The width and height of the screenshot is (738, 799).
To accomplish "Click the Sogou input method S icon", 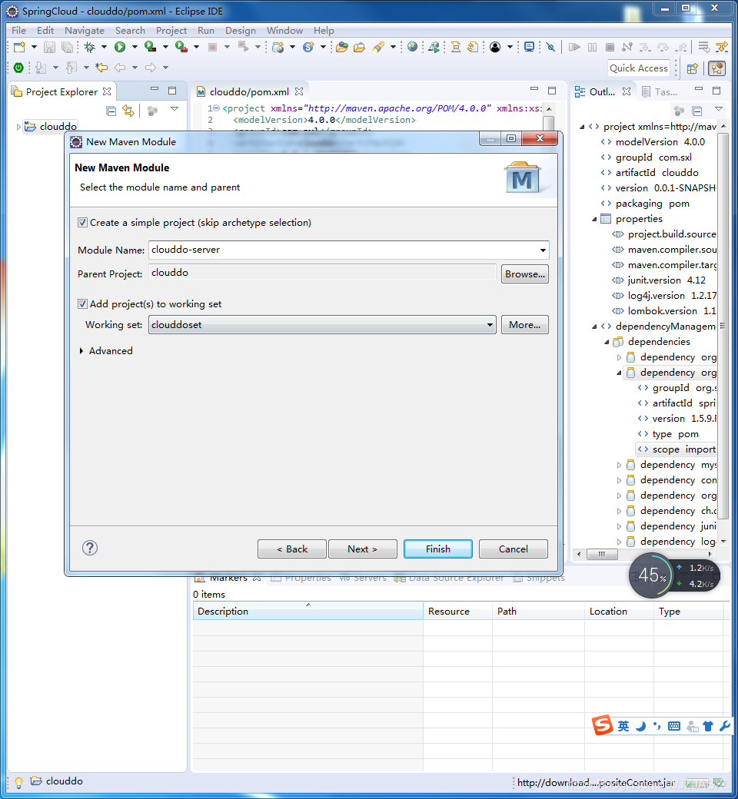I will pyautogui.click(x=603, y=724).
